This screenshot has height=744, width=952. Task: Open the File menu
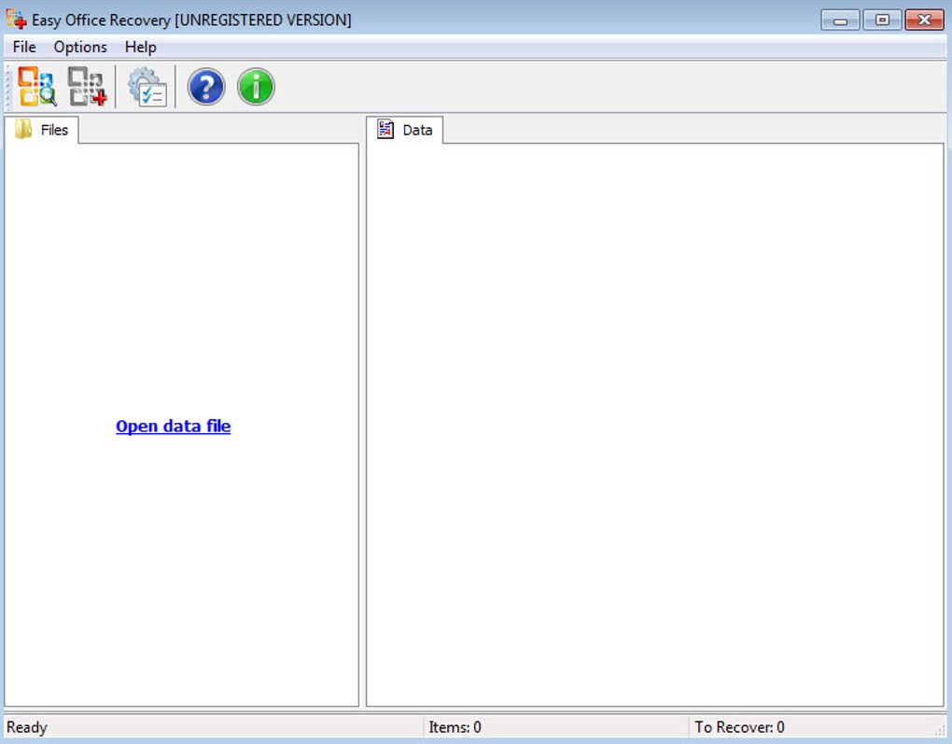click(24, 47)
